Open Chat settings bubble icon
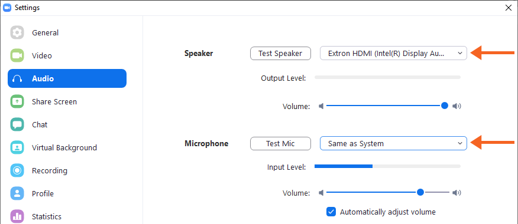Viewport: 518px width, 224px height. 17,124
